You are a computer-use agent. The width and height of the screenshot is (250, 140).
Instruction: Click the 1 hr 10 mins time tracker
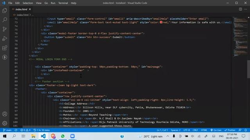41,130
